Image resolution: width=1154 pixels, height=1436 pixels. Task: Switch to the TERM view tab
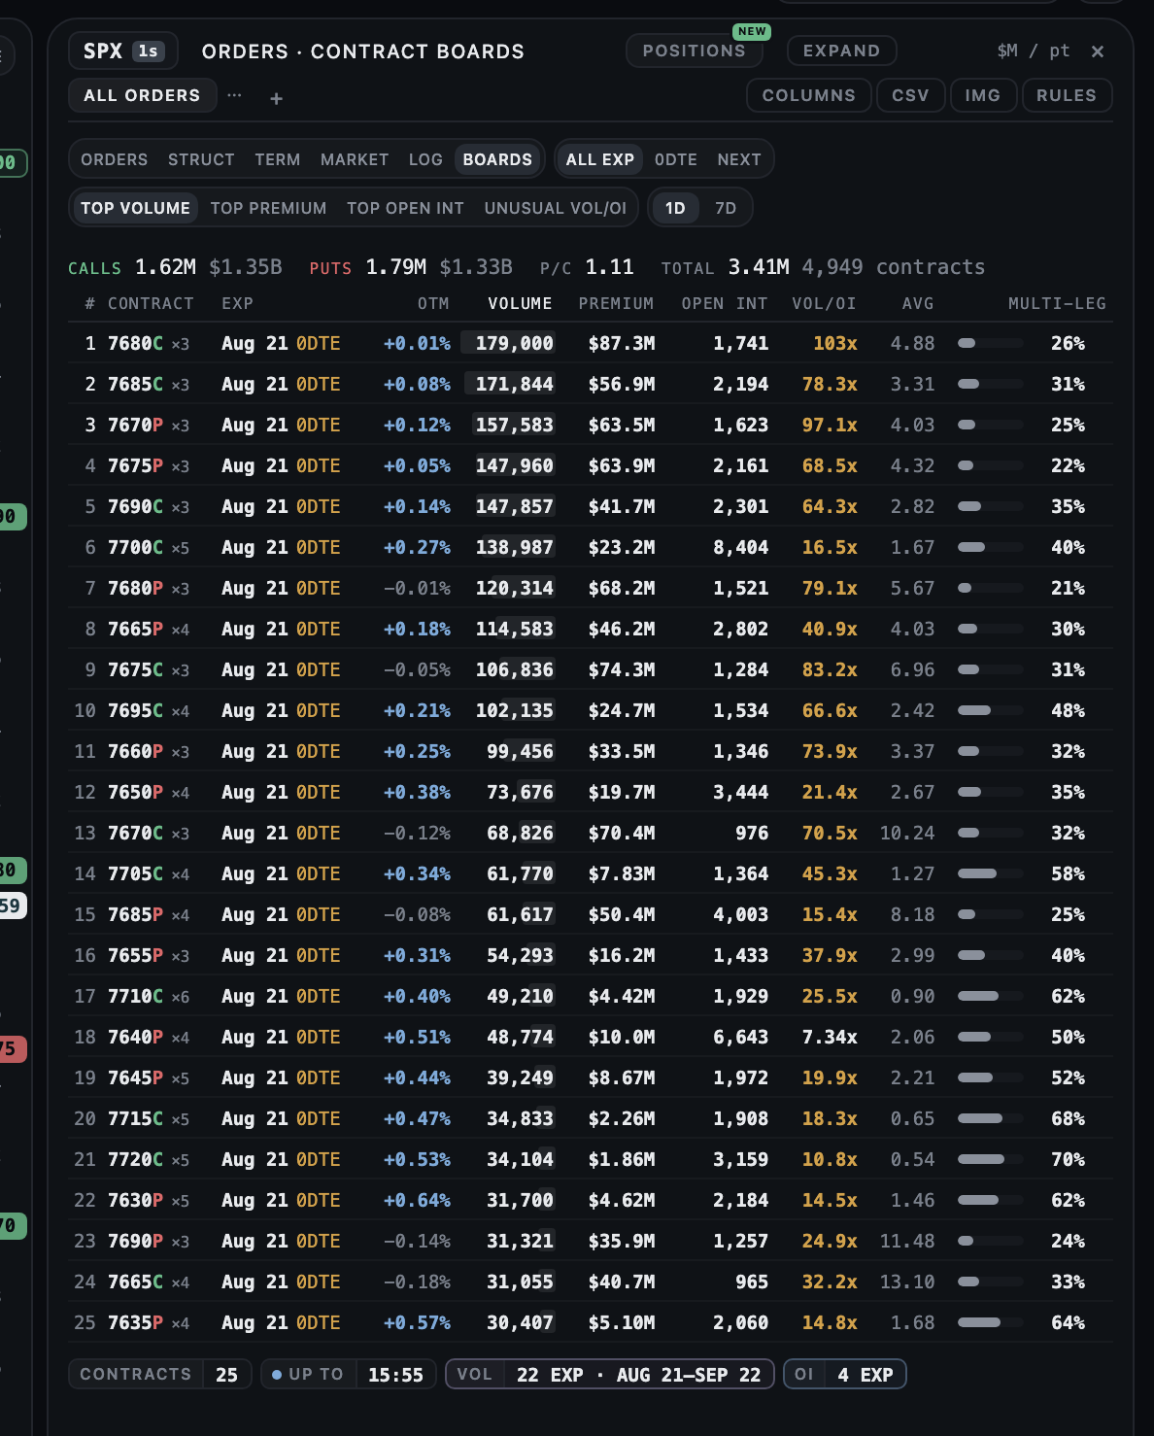coord(278,159)
